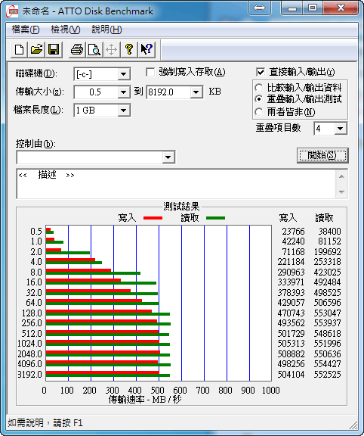The image size is (364, 436).
Task: Open the 磁碟機 drive dropdown
Action: tap(123, 74)
